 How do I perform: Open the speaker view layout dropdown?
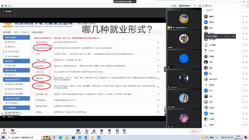click(185, 6)
